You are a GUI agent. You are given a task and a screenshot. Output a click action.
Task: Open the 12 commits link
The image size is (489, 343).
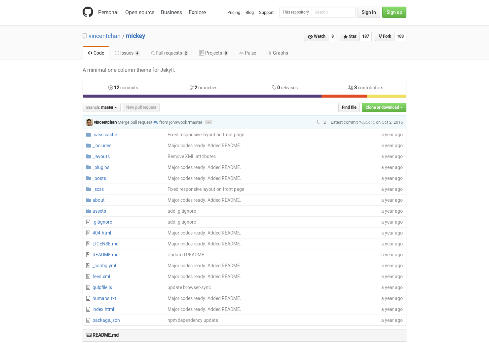click(123, 88)
